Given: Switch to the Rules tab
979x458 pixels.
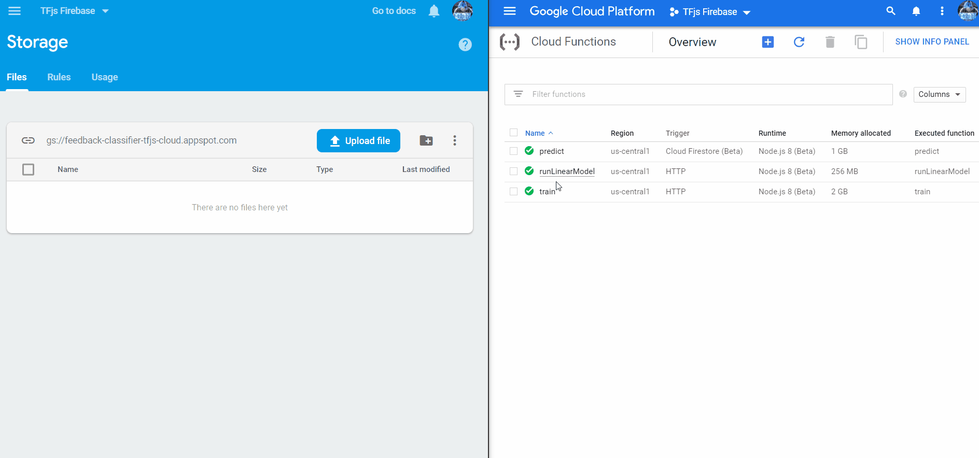Looking at the screenshot, I should click(59, 77).
